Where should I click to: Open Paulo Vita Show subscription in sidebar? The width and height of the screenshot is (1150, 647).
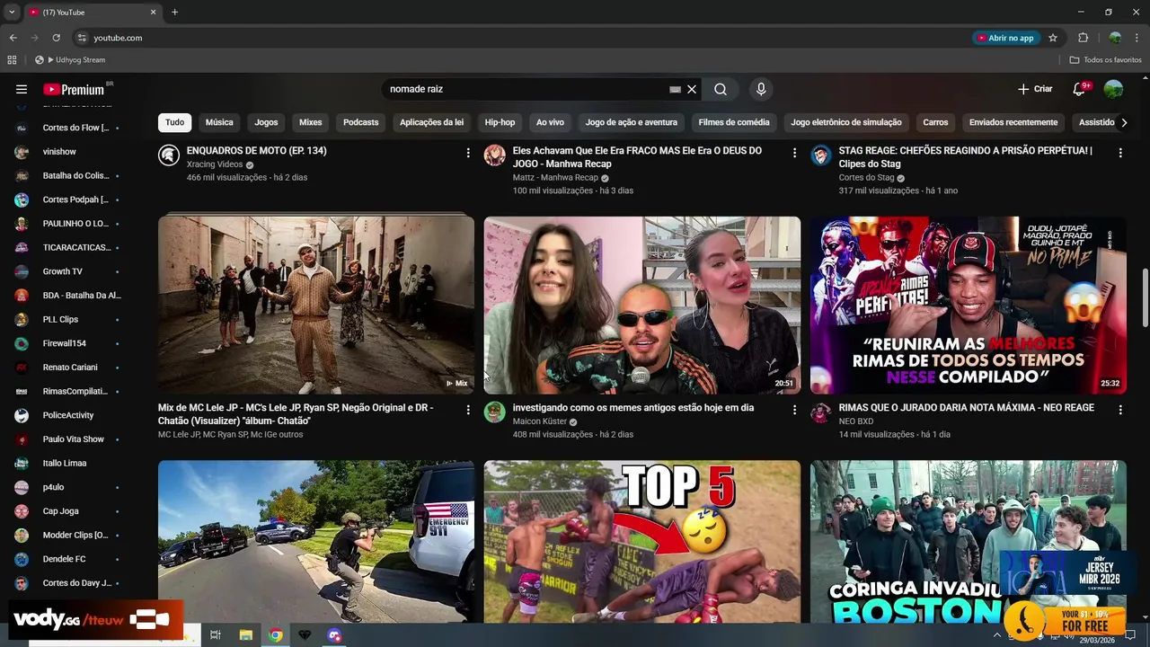point(66,439)
